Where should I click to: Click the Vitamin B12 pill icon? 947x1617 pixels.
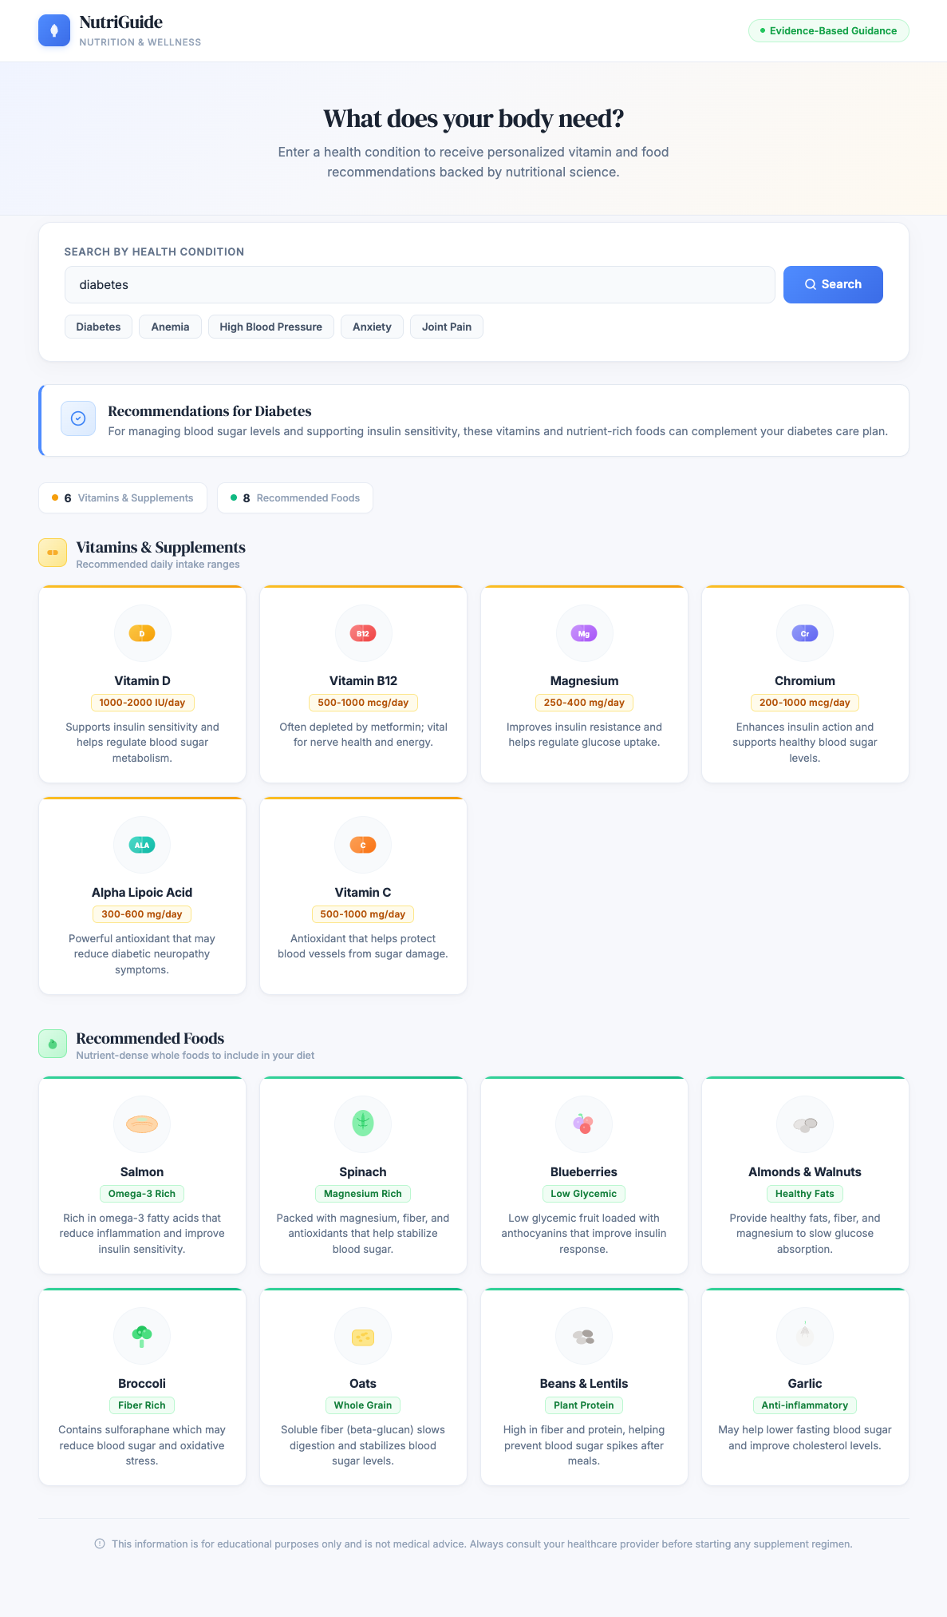click(363, 633)
